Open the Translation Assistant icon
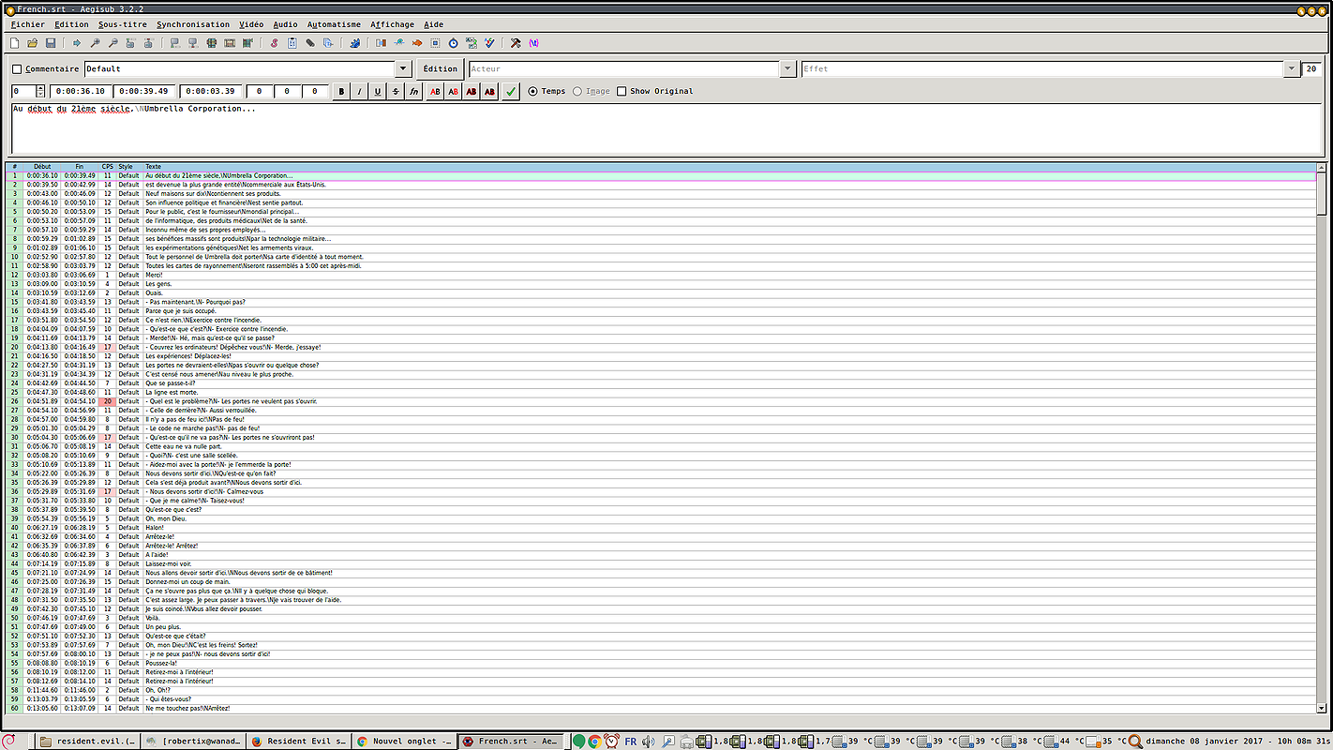1333x750 pixels. point(417,43)
